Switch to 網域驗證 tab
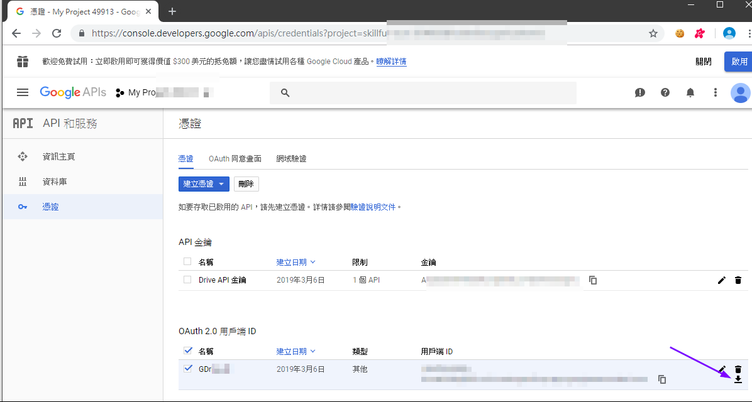This screenshot has height=402, width=752. [291, 158]
